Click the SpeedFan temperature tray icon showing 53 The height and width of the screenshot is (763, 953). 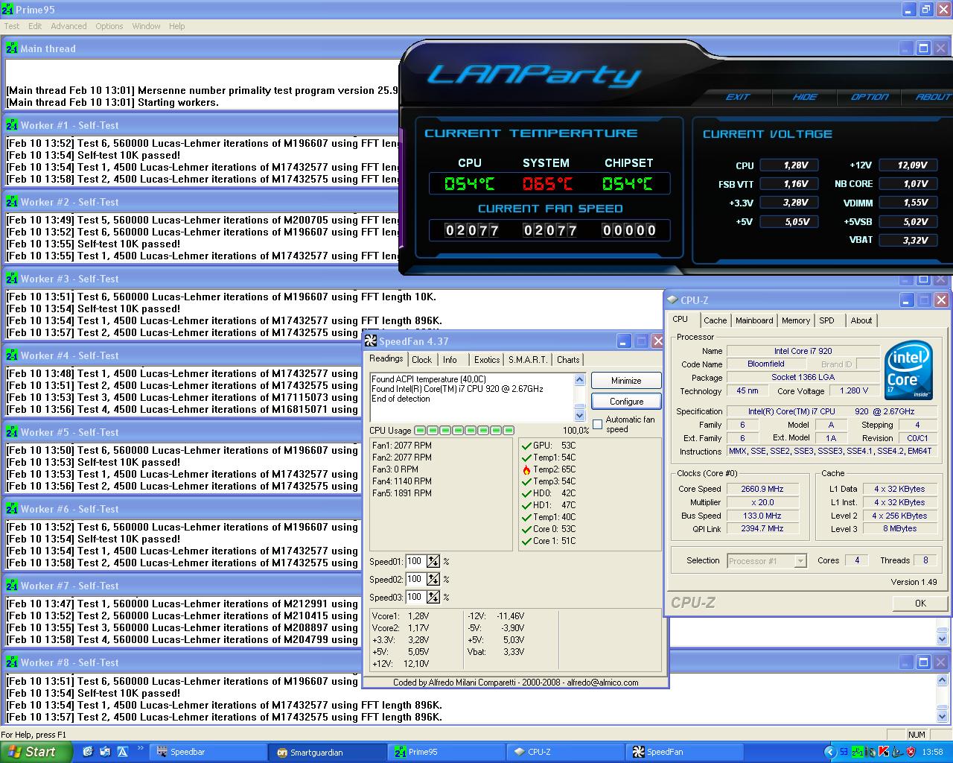[844, 752]
